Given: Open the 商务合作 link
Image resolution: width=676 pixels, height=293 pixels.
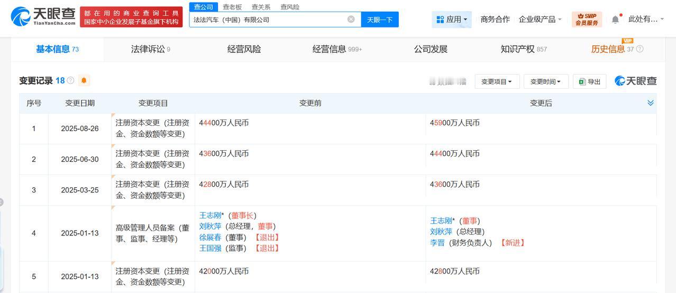Looking at the screenshot, I should 495,20.
